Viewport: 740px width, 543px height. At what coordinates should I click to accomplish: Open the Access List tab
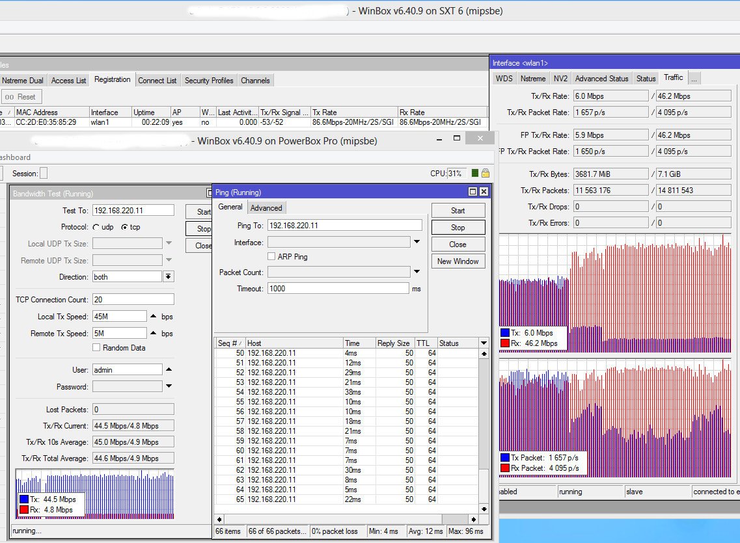69,81
